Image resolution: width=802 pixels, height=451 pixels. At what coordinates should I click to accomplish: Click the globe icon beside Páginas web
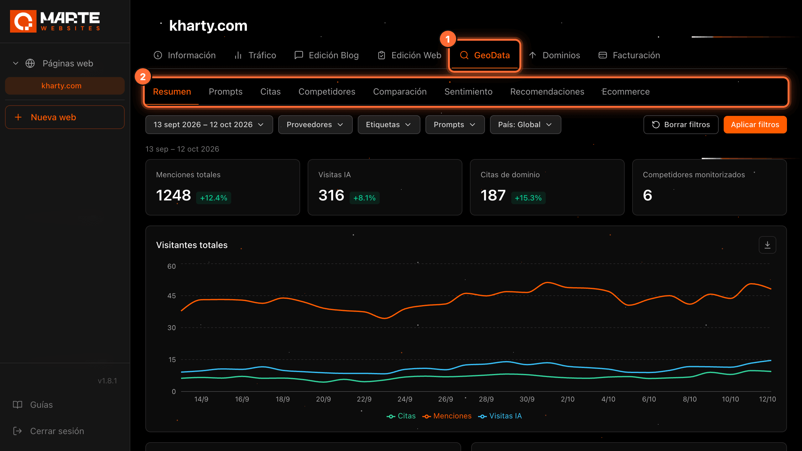(30, 63)
